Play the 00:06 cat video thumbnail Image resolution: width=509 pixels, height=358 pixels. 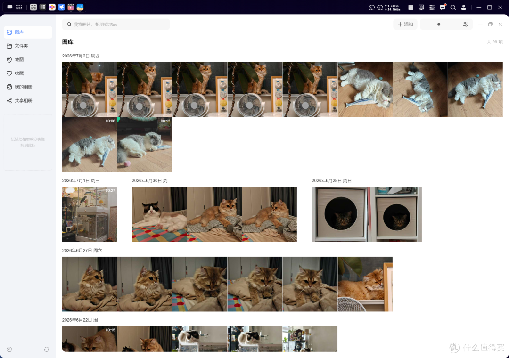pos(90,145)
